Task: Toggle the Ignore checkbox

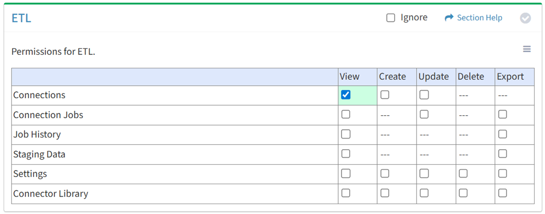Action: 391,18
